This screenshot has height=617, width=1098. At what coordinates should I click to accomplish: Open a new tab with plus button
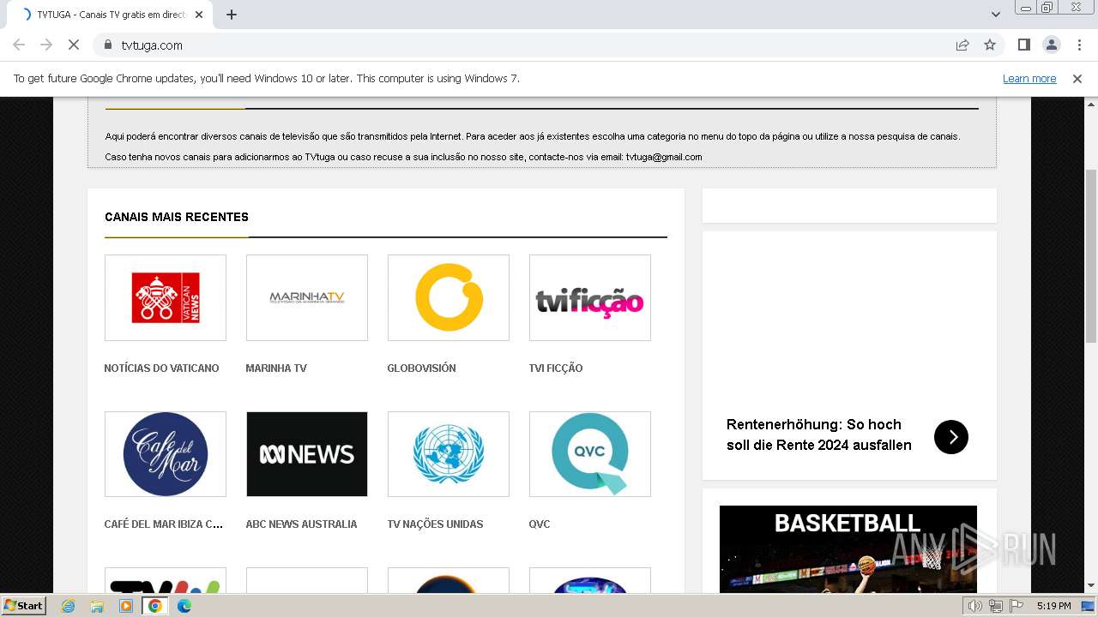point(232,15)
